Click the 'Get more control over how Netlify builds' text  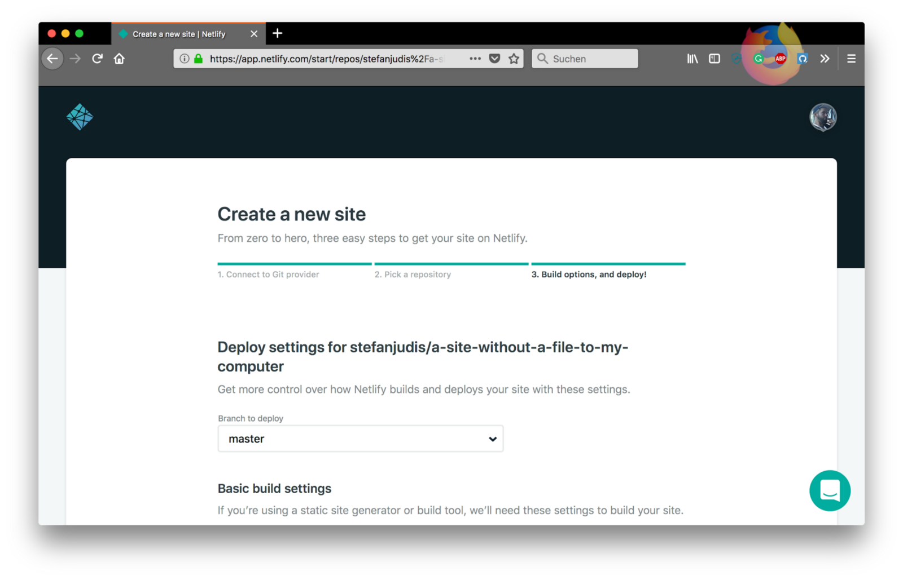424,389
